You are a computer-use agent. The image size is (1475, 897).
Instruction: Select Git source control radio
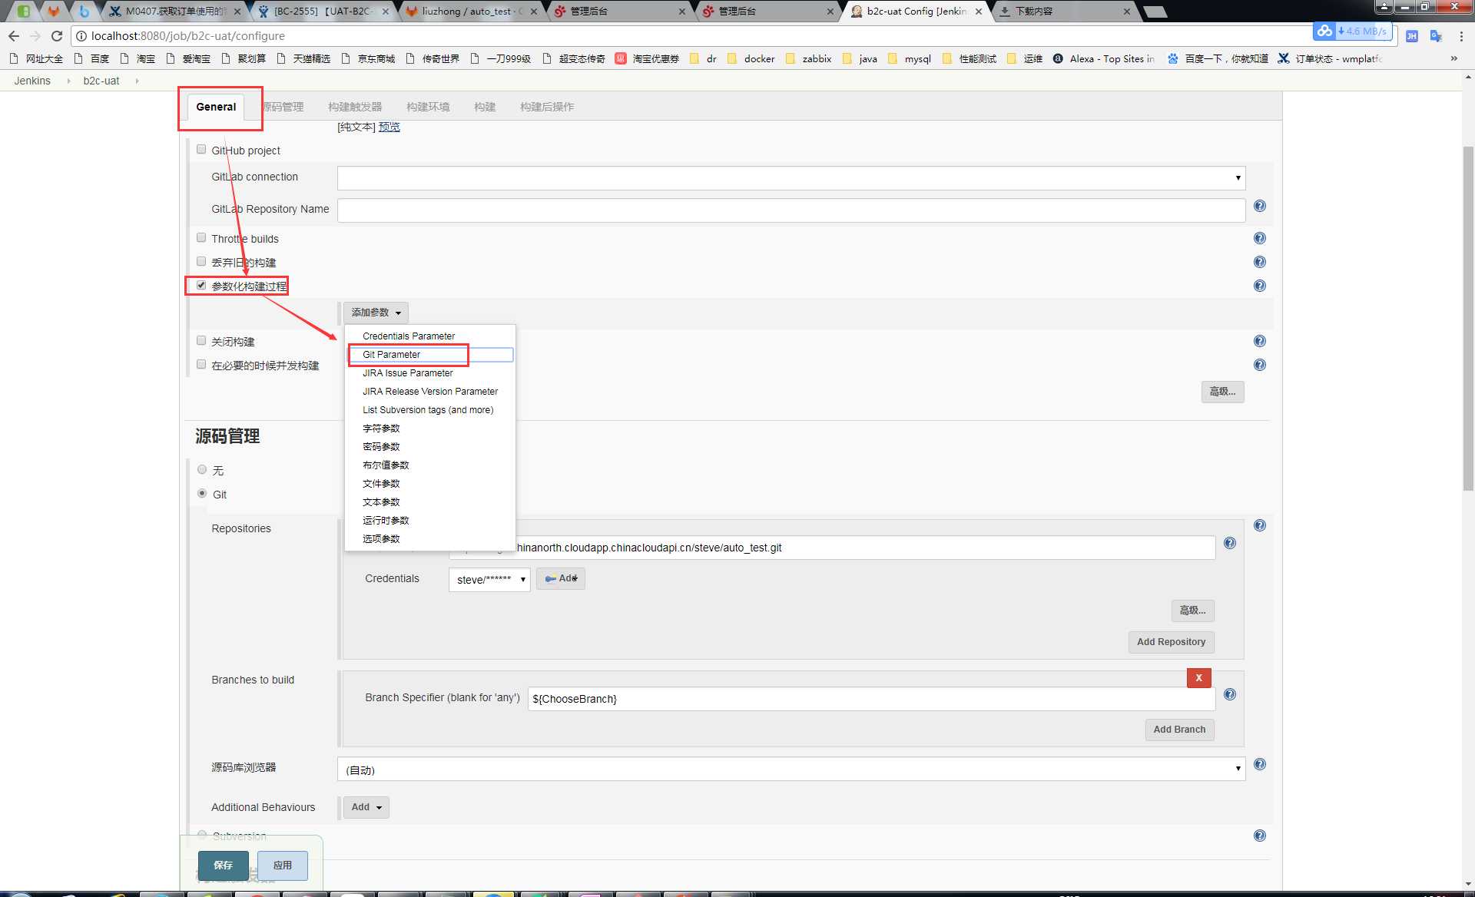202,494
